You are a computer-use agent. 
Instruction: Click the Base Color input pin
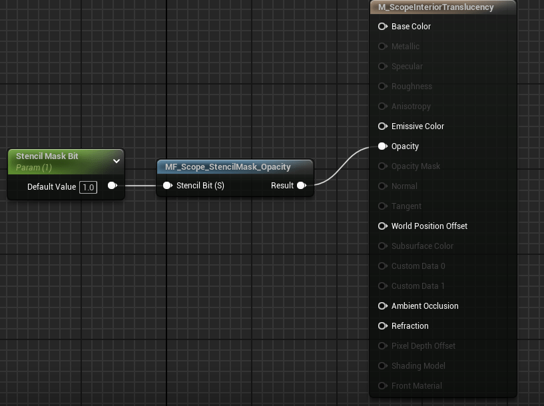click(383, 27)
